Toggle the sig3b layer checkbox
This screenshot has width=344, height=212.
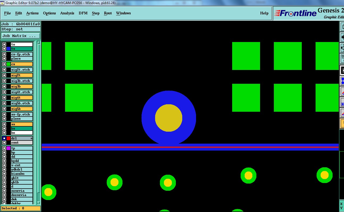click(4, 86)
